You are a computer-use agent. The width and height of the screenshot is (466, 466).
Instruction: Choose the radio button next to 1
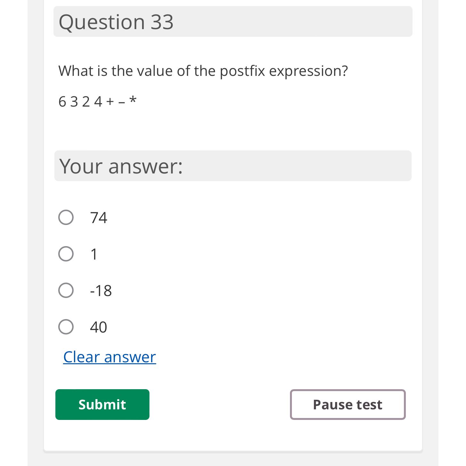point(66,254)
